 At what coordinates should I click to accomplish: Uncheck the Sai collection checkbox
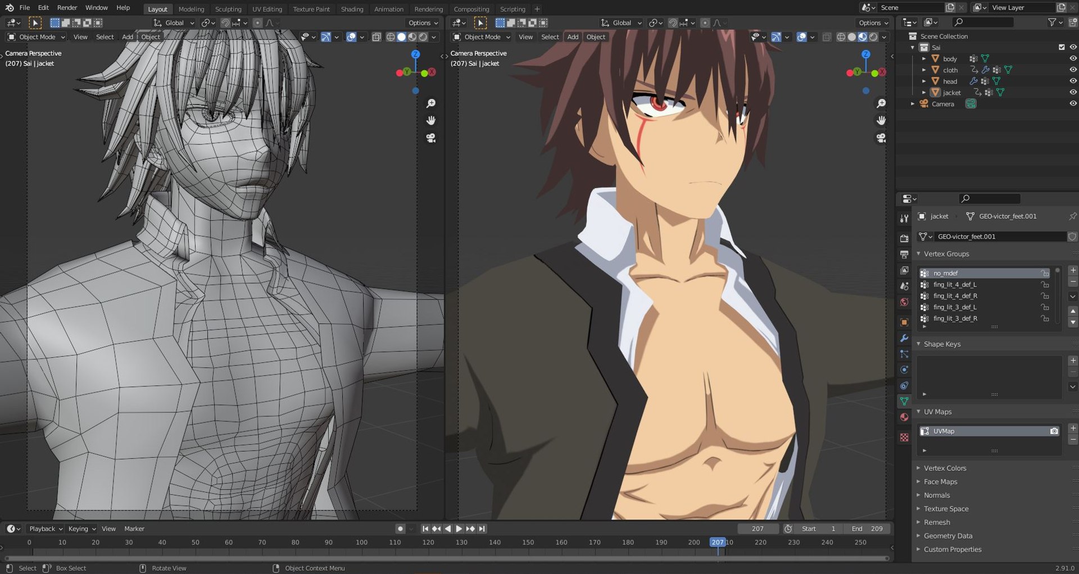[1062, 47]
